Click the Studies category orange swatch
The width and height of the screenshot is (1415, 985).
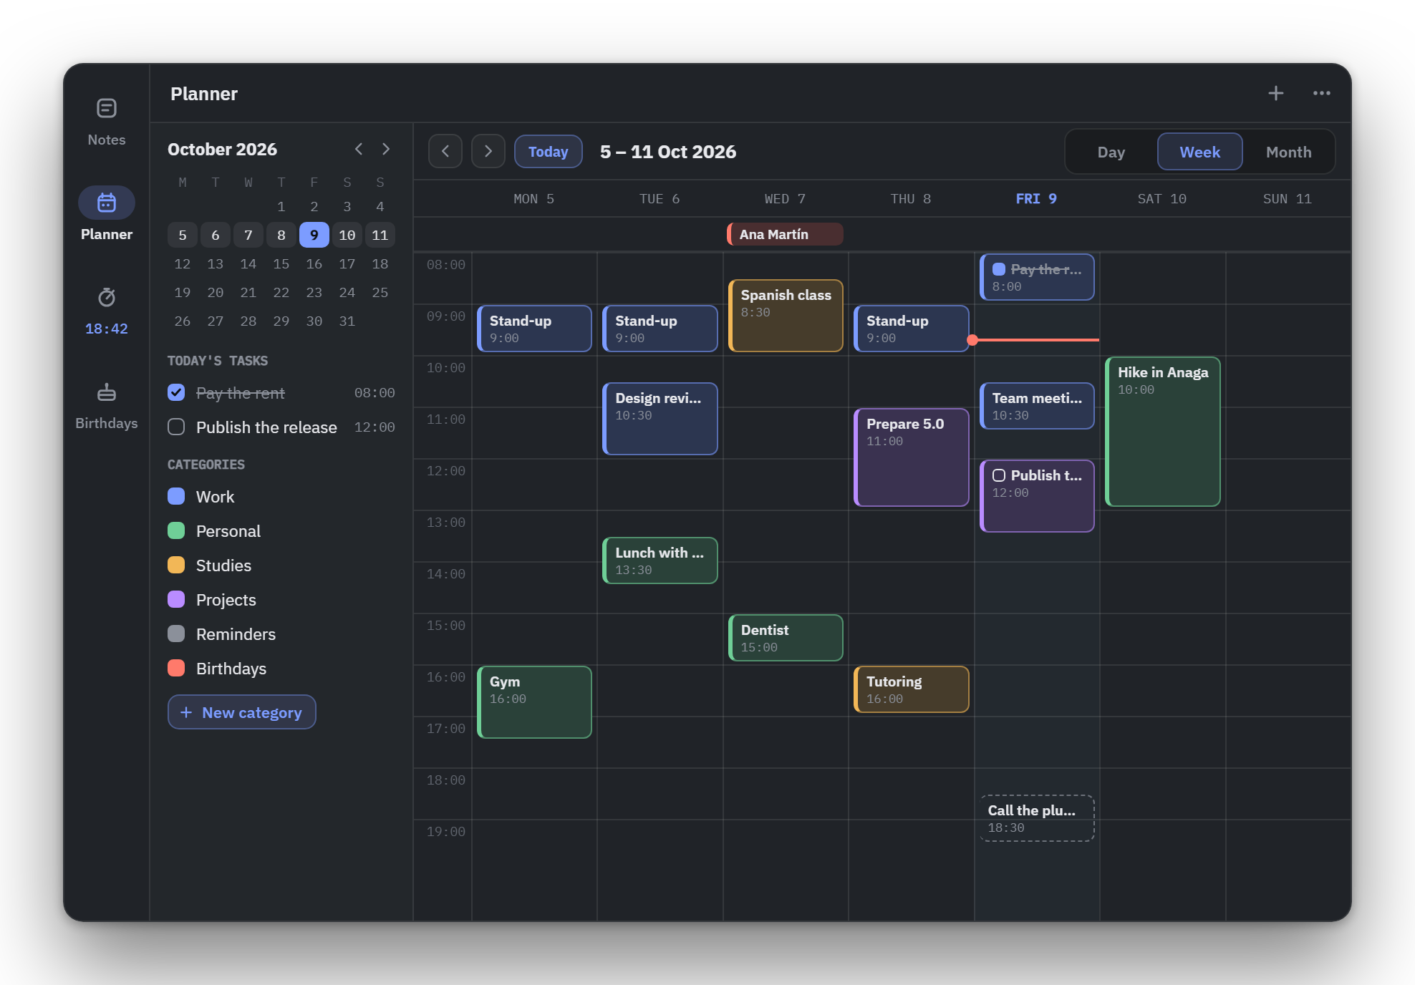coord(176,565)
